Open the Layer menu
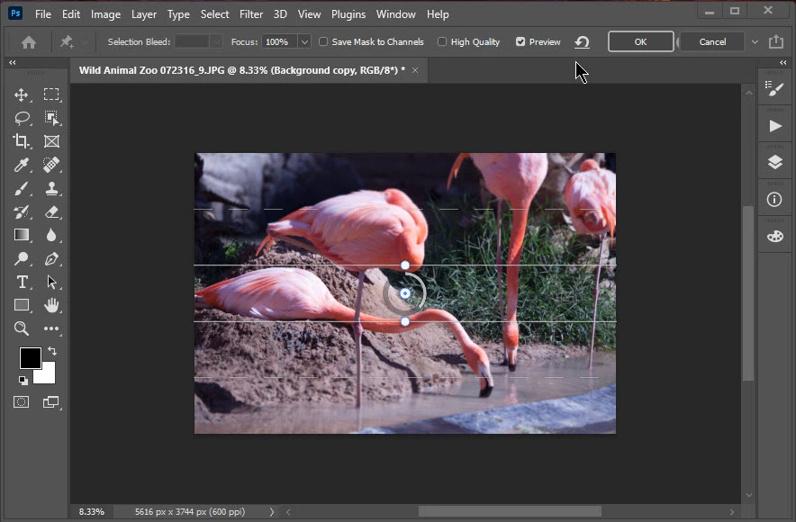The image size is (796, 522). 144,14
